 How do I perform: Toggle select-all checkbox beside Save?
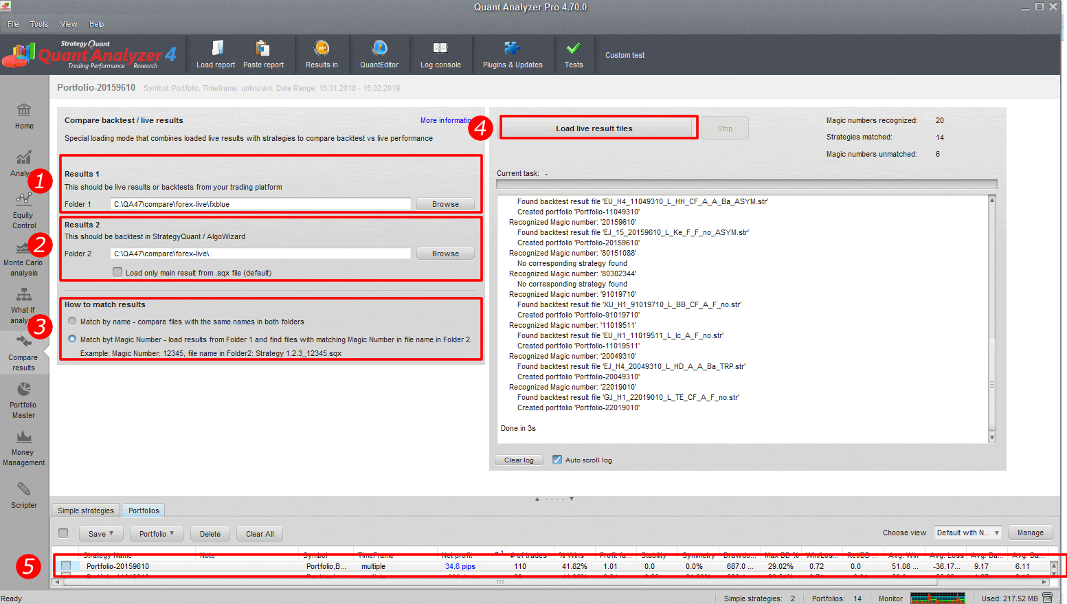(63, 533)
